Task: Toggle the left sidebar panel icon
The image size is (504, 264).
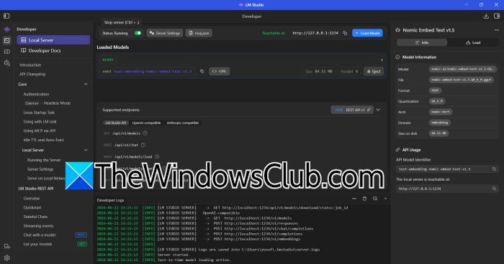Action: (x=6, y=16)
